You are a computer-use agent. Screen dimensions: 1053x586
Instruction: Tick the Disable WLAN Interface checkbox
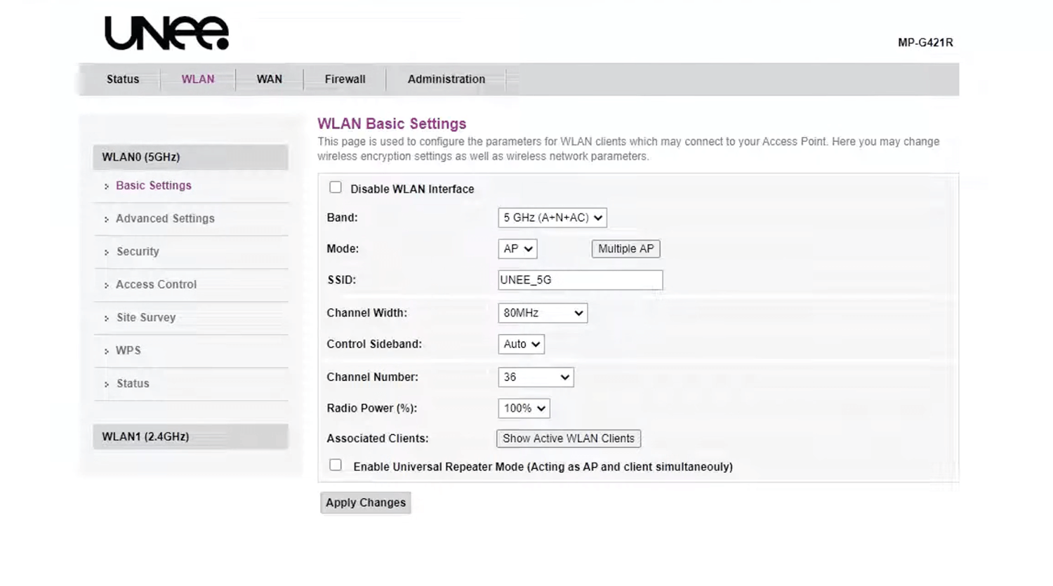click(336, 188)
